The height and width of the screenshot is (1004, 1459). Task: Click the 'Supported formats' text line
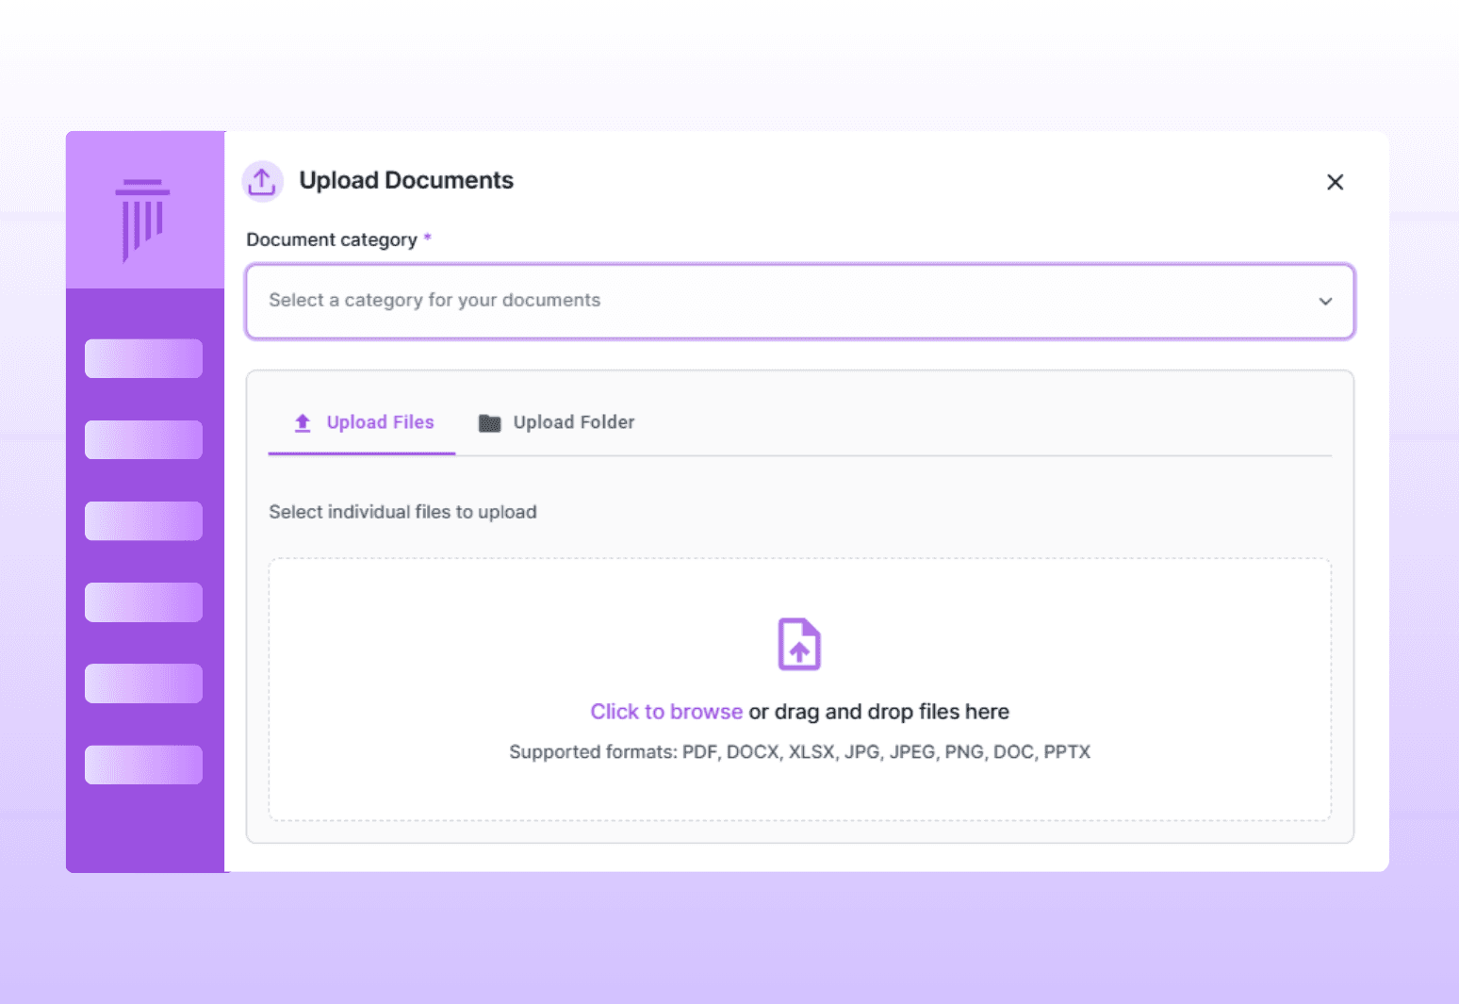click(799, 752)
